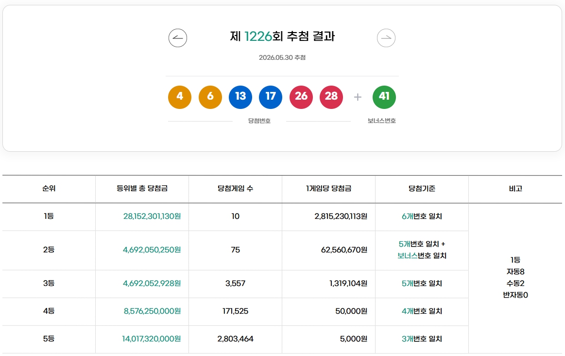Go to next draw with right arrow
Viewport: 565px width, 356px height.
point(386,38)
